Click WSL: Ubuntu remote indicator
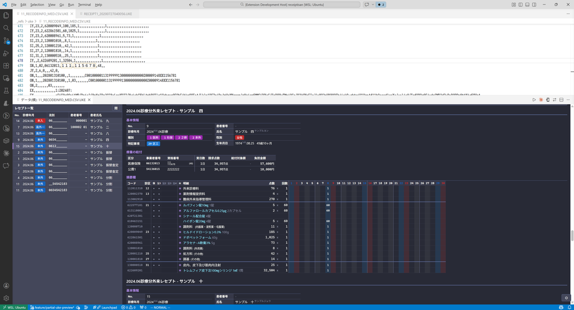574x310 pixels. coord(13,307)
